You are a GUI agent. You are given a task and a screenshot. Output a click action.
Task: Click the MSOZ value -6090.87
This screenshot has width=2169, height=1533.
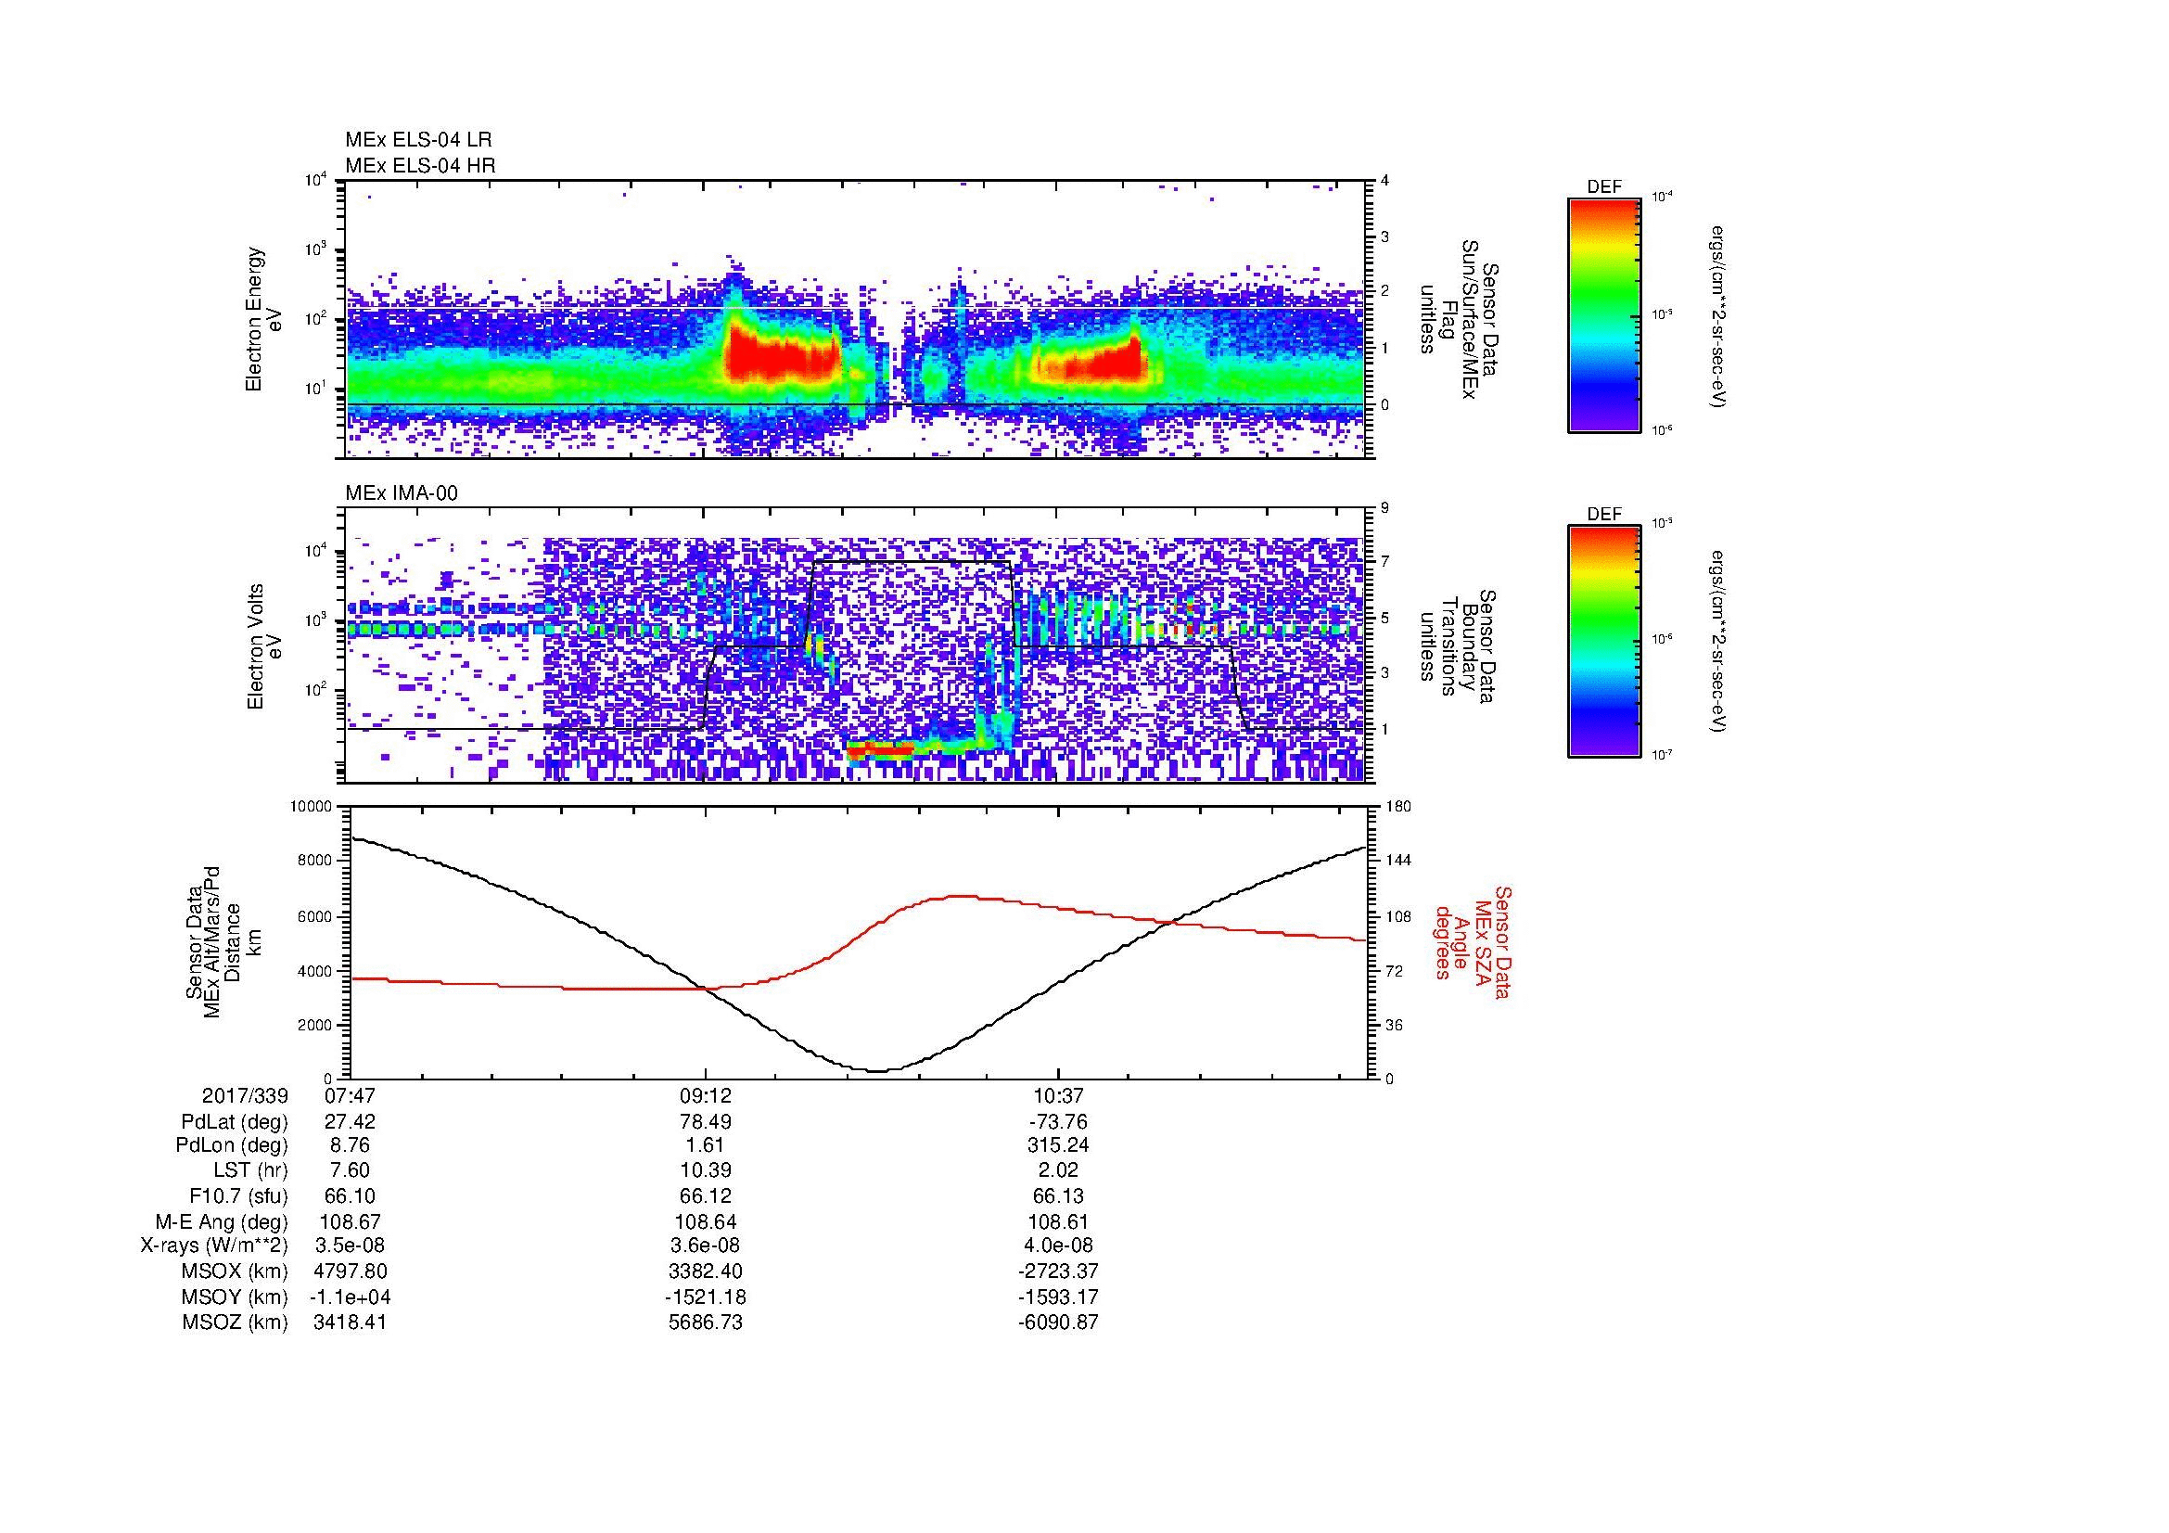(1058, 1322)
